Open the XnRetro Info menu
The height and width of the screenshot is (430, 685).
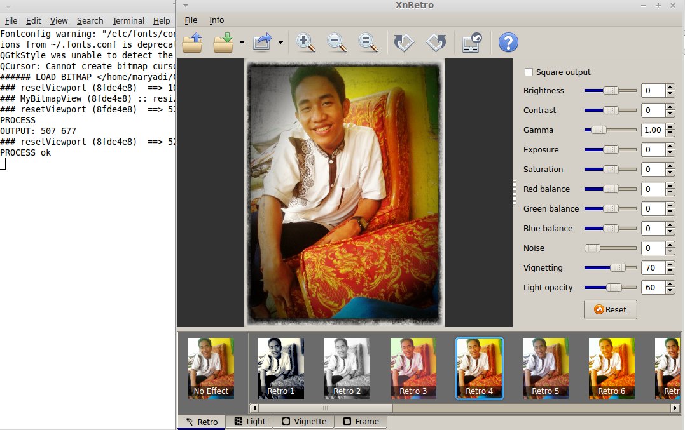point(217,20)
